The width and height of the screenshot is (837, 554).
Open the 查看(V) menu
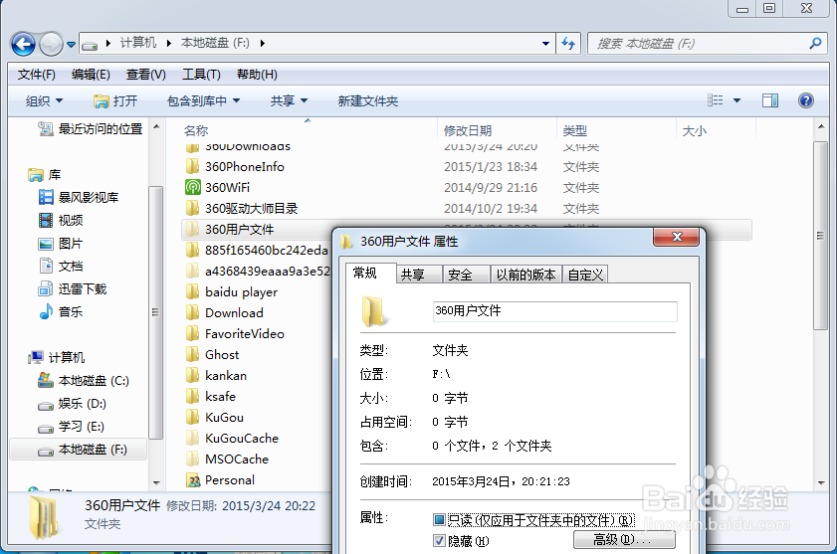coord(145,75)
